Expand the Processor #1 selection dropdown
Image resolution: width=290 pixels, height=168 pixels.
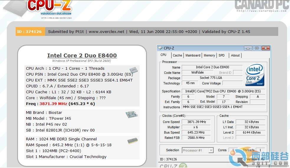211,150
